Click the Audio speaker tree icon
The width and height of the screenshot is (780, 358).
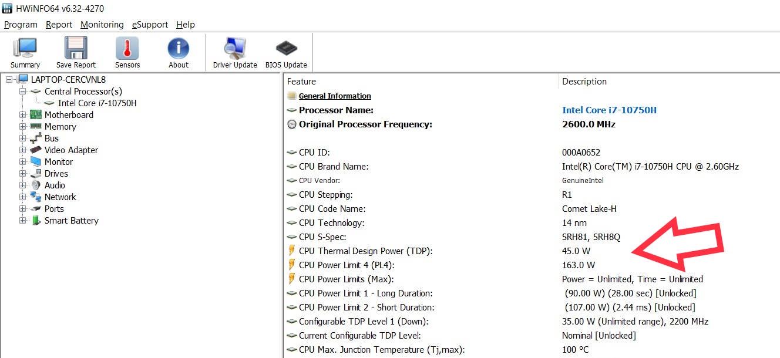tap(36, 185)
